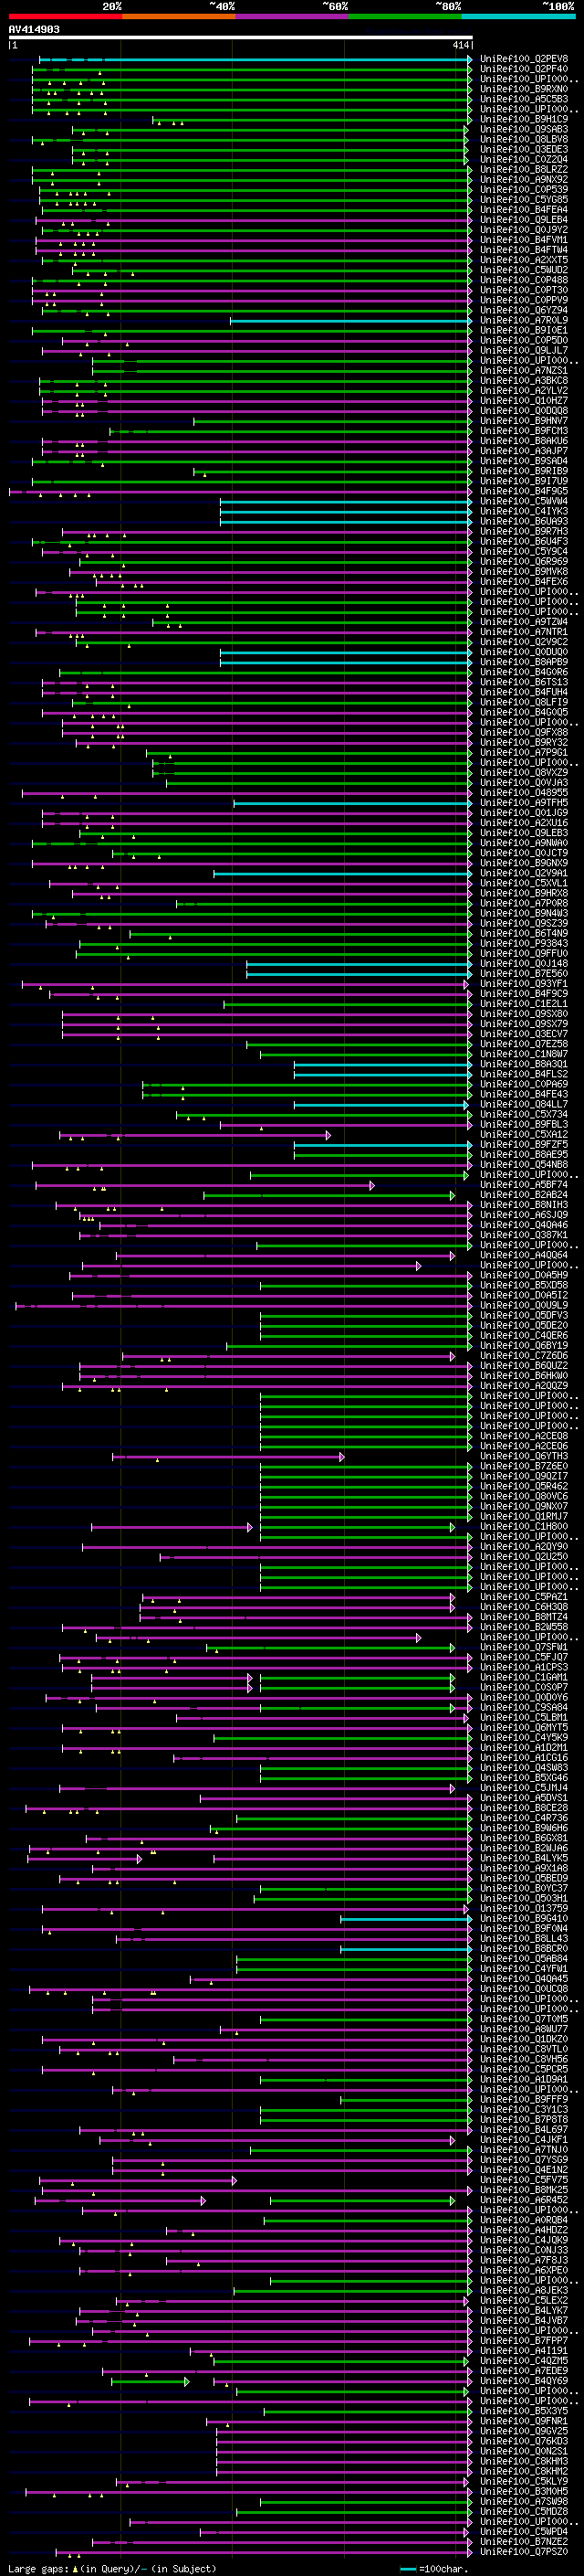Select hit label UniRef100_B9HNV7
Screen dimensions: 584x2576
pyautogui.click(x=523, y=421)
